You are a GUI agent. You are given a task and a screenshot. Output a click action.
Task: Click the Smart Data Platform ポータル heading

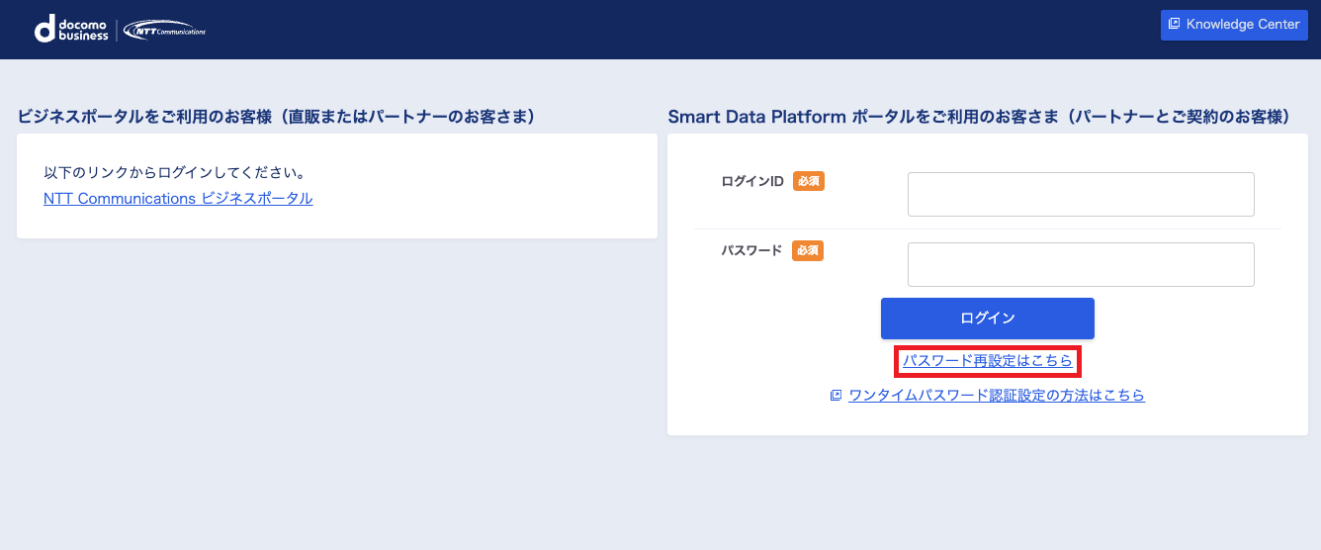[979, 117]
